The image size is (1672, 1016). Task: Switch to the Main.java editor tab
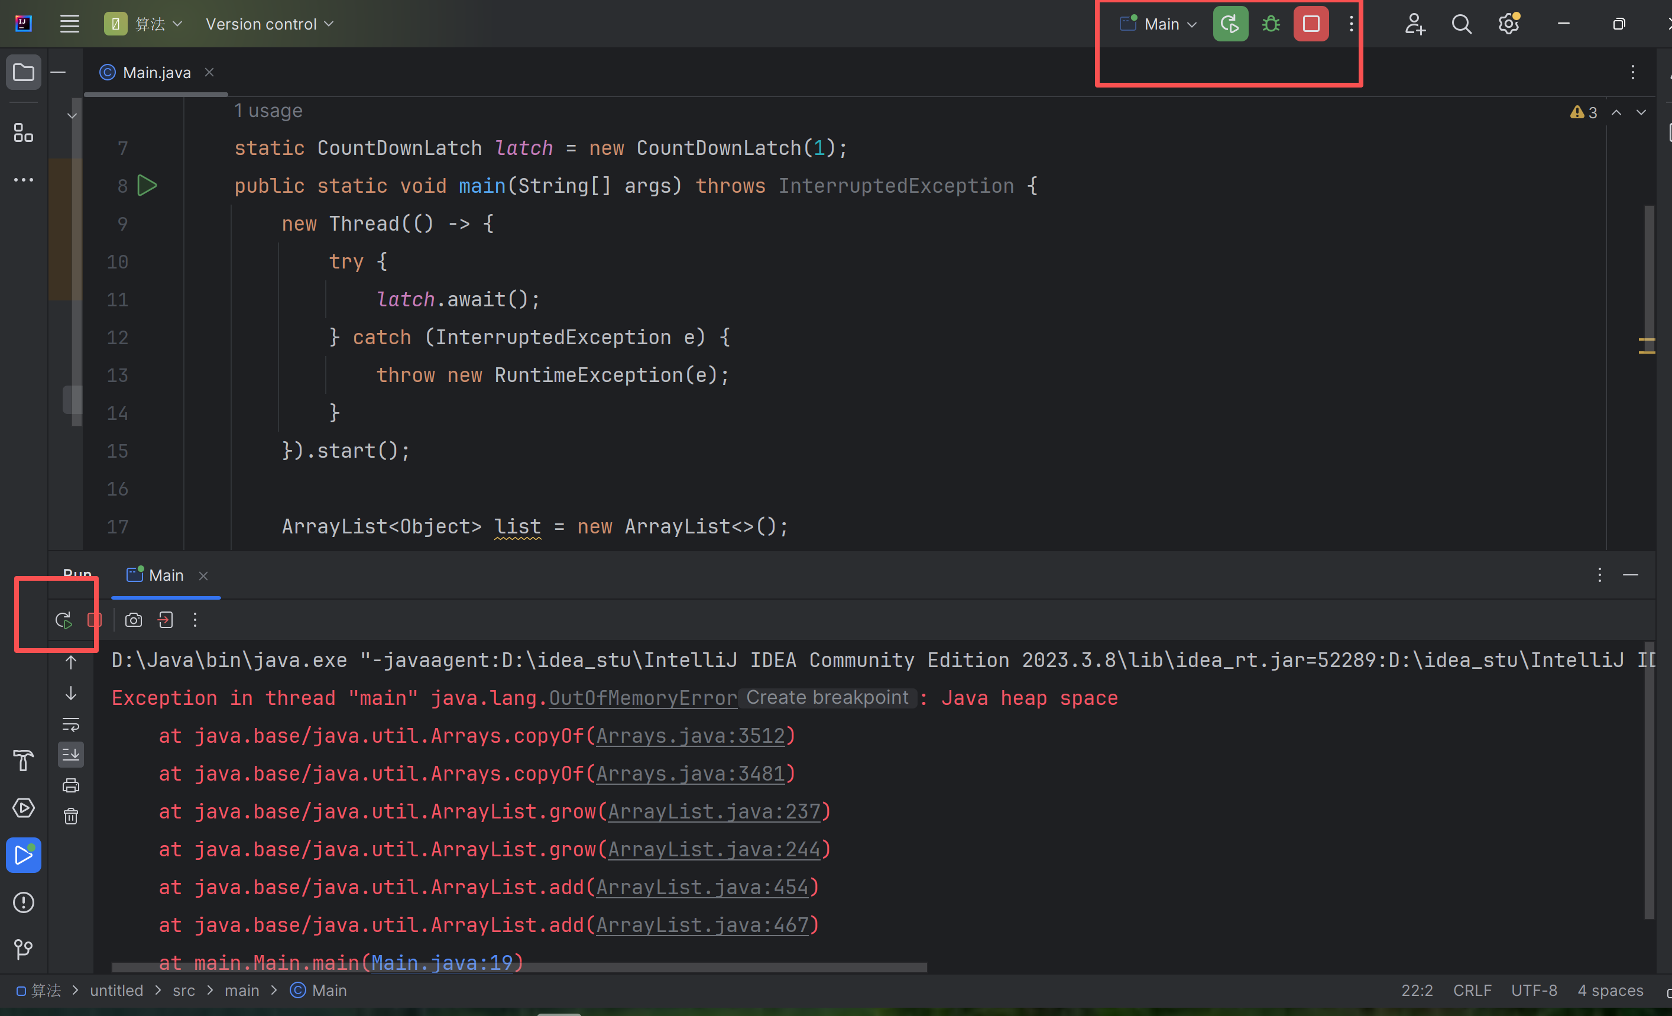156,73
